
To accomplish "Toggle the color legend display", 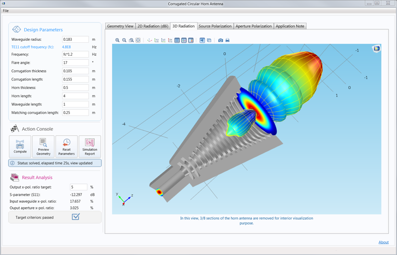I will tap(191, 40).
